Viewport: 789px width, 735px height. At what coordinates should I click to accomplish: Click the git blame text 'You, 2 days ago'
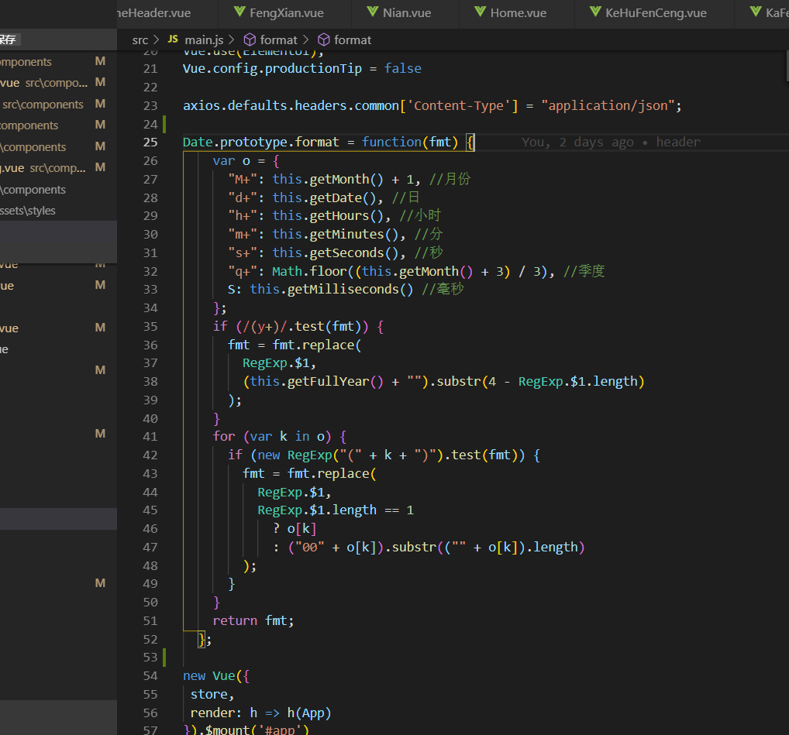click(577, 143)
